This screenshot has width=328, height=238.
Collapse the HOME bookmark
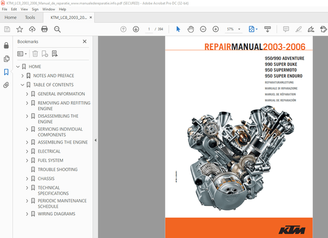[18, 66]
